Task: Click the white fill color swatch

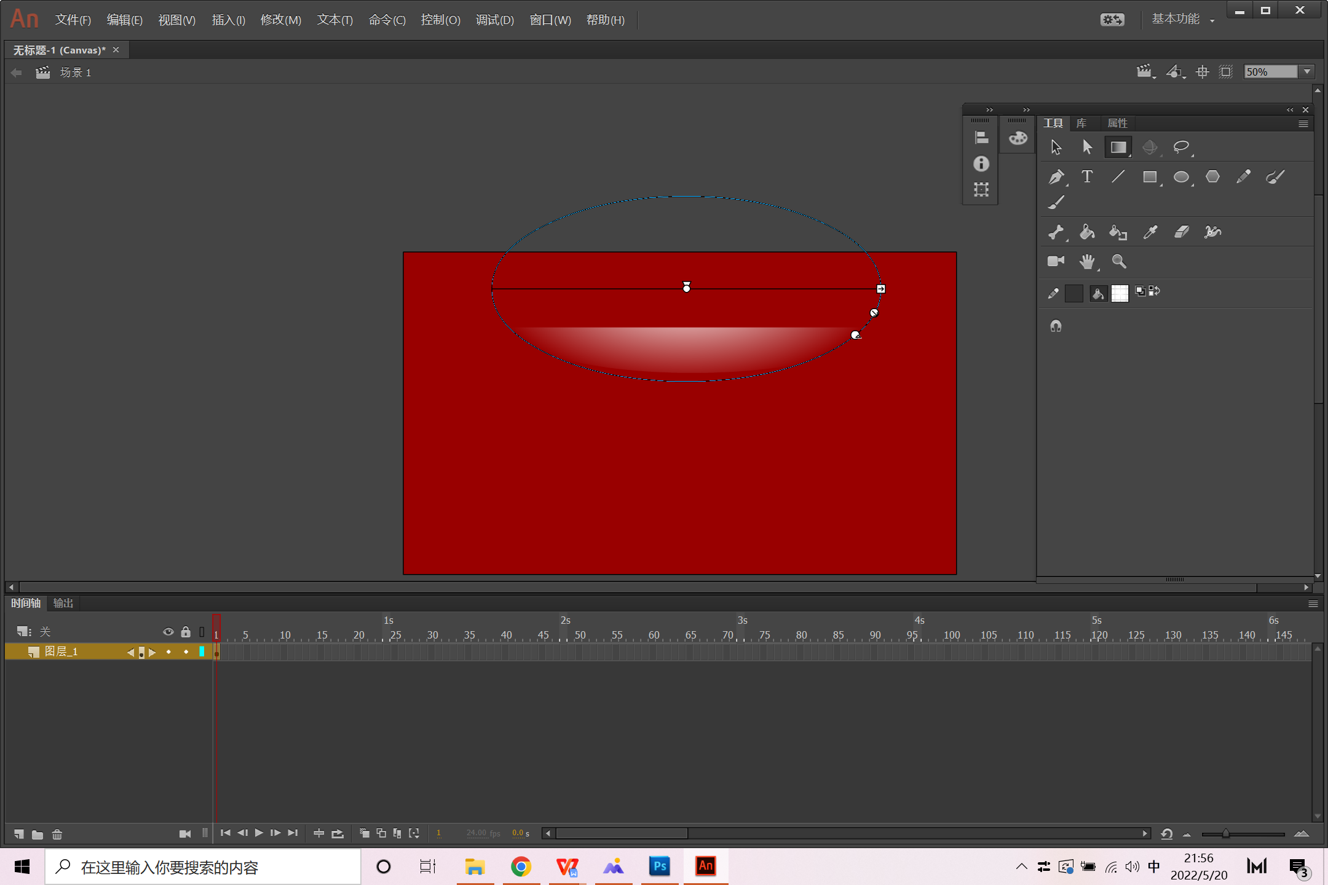Action: [1120, 293]
